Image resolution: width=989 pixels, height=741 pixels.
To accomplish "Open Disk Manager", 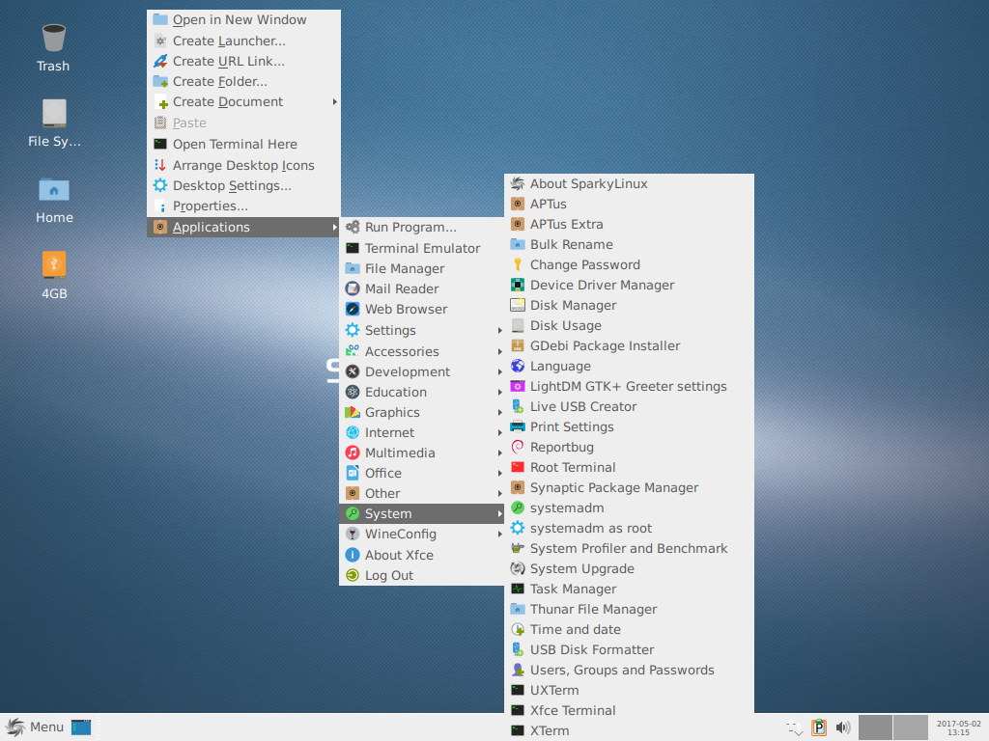I will (x=630, y=306).
